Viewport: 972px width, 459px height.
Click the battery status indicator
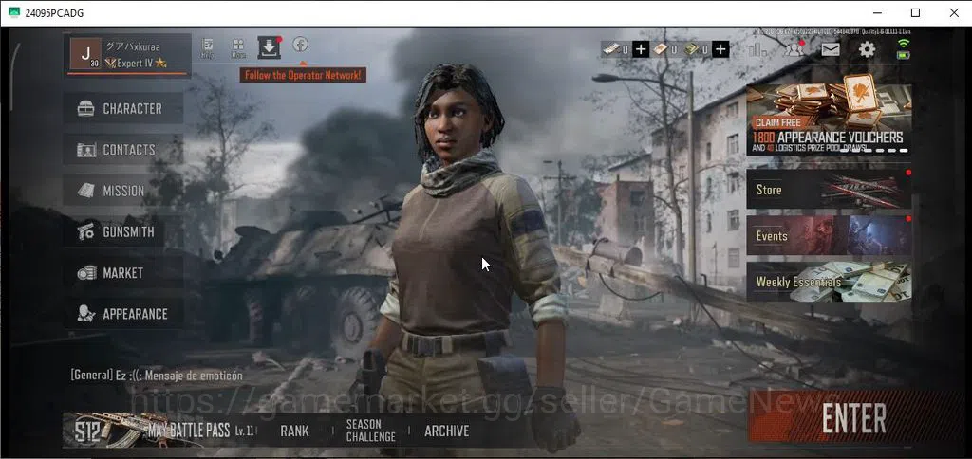point(904,54)
